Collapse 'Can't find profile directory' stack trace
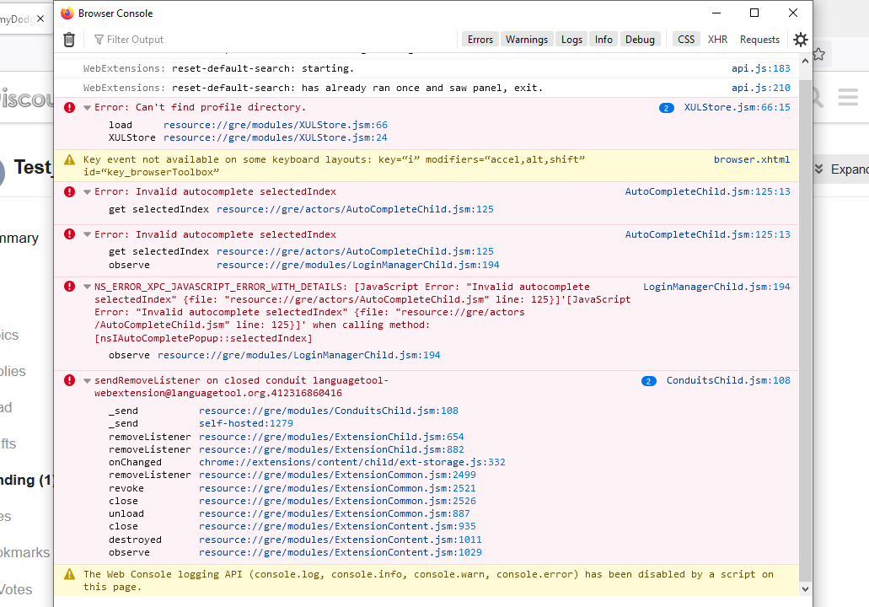 click(87, 108)
